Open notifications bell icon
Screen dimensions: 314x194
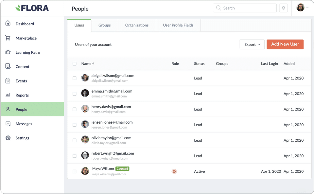tap(283, 8)
